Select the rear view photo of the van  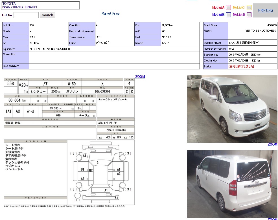pos(232,184)
